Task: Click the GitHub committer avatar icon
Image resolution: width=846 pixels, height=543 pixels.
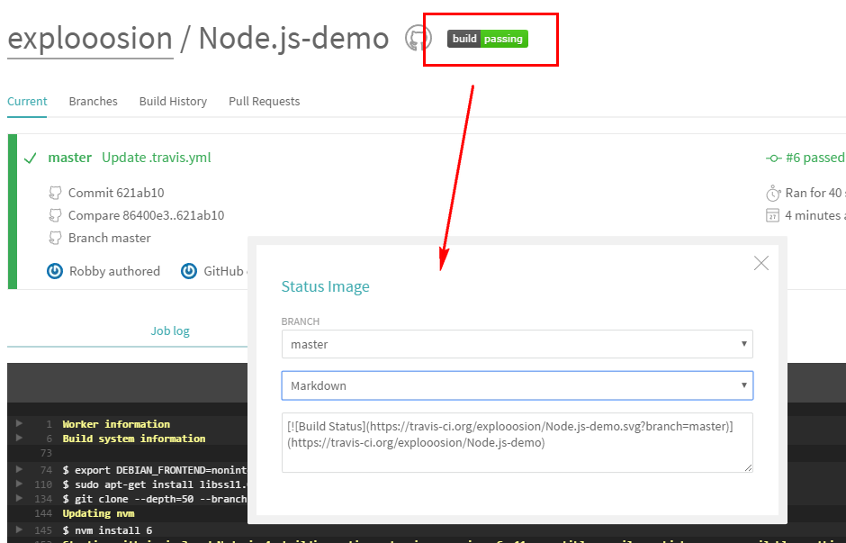Action: tap(189, 271)
